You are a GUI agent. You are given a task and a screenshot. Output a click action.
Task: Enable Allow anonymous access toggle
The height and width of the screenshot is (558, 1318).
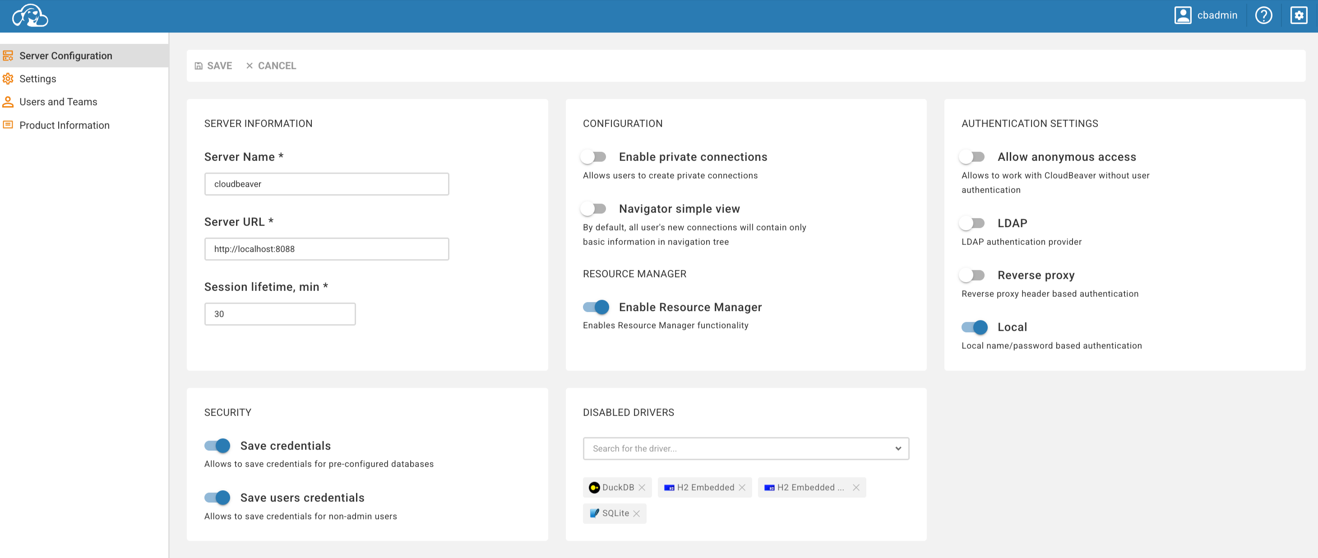(972, 157)
